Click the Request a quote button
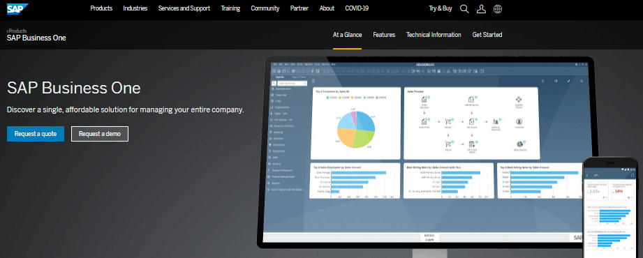 point(36,134)
